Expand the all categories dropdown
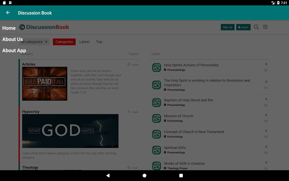This screenshot has height=181, width=289. pos(34,42)
